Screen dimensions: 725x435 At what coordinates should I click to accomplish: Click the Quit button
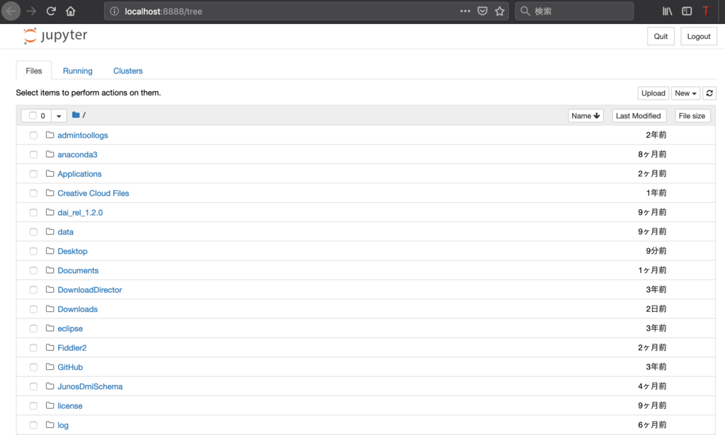coord(661,36)
